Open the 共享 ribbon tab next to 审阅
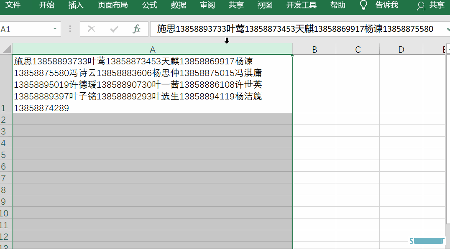Viewport: 450px width, 249px height. (x=236, y=5)
